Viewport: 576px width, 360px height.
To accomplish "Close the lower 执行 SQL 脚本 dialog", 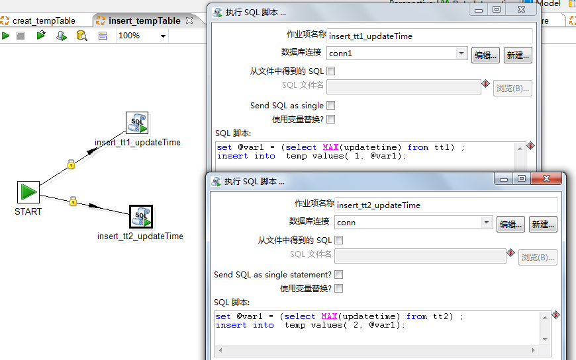I will point(546,178).
